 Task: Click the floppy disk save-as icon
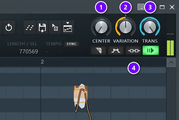point(42,27)
